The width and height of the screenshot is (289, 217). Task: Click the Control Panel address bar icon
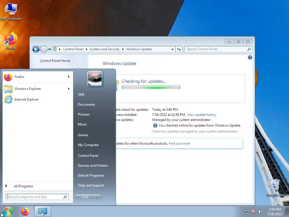point(55,49)
